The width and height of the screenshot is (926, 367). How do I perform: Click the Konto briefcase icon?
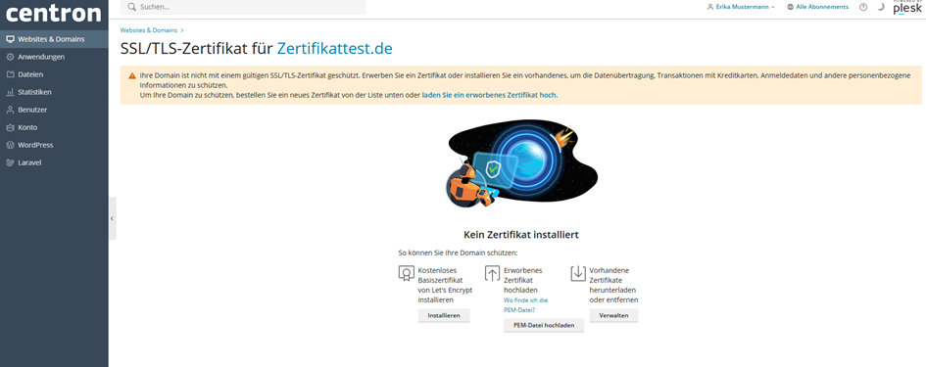point(10,127)
